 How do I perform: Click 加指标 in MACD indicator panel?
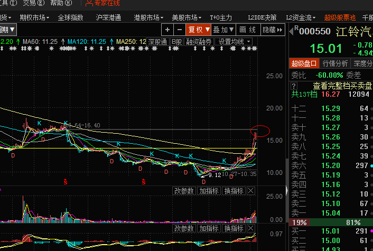tap(209, 228)
